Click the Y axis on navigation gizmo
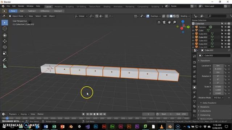The image size is (232, 130). (188, 27)
